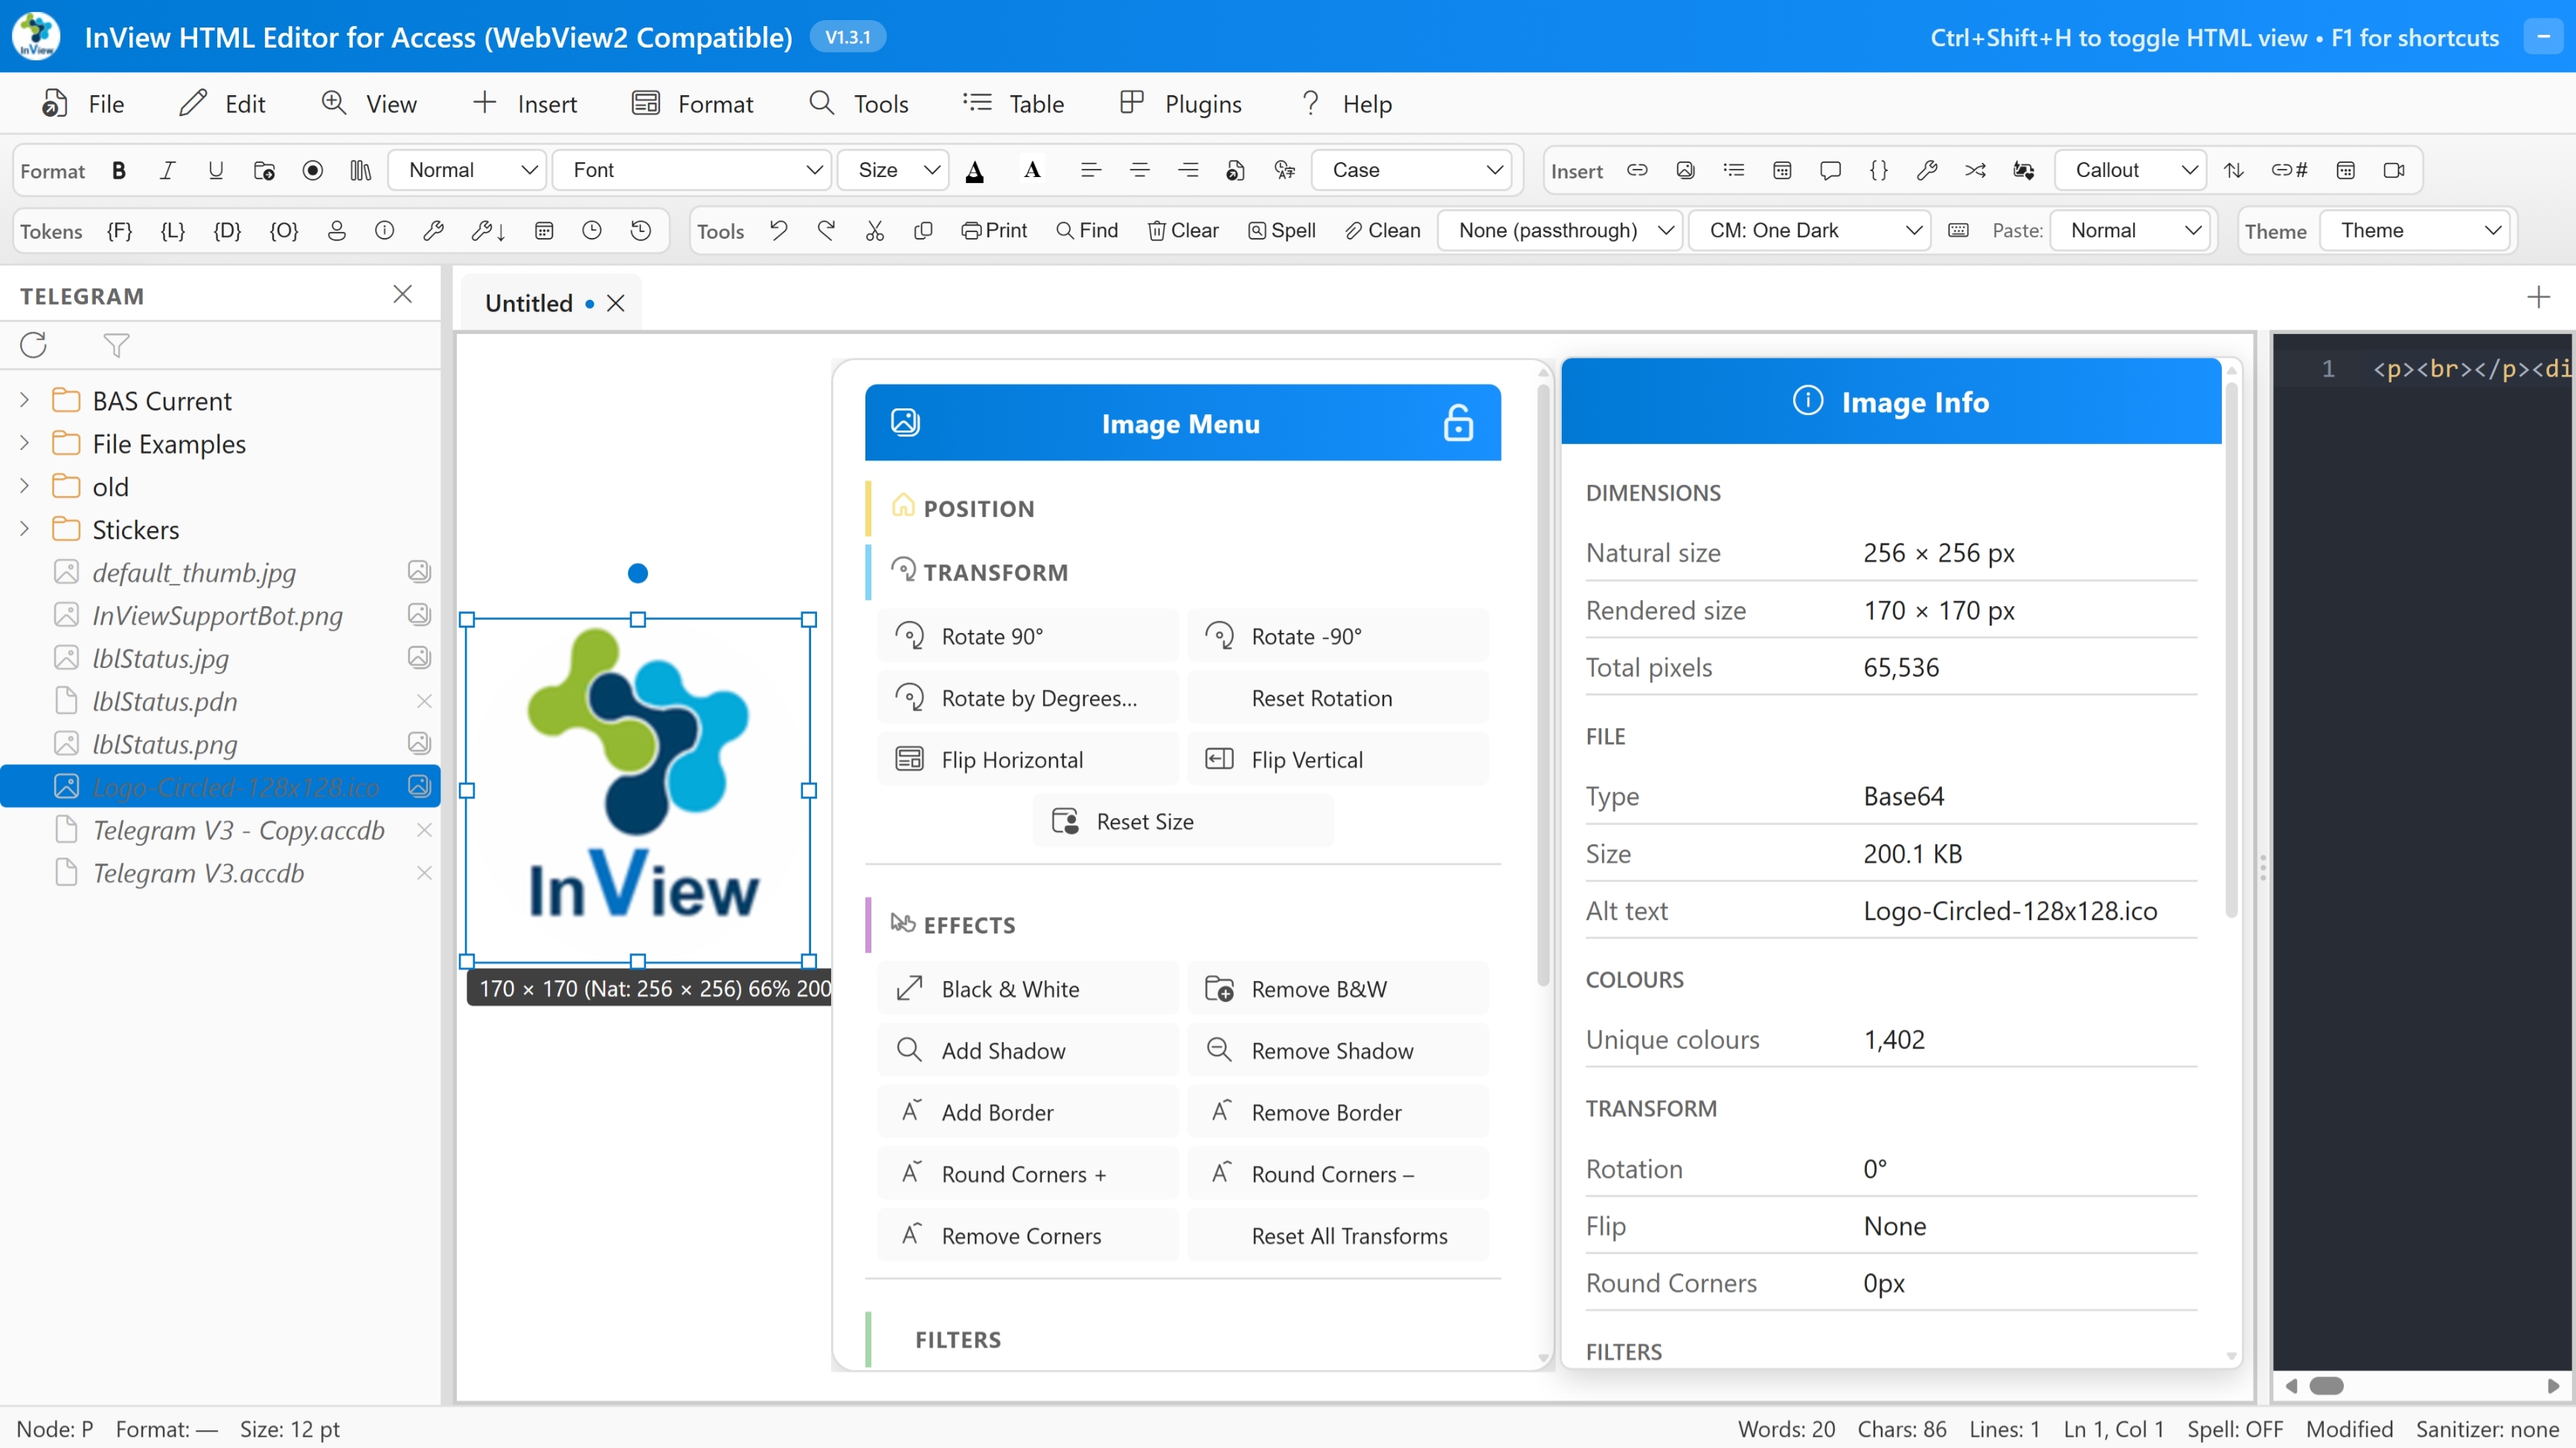This screenshot has width=2576, height=1448.
Task: Click the Italic formatting icon
Action: pyautogui.click(x=167, y=170)
